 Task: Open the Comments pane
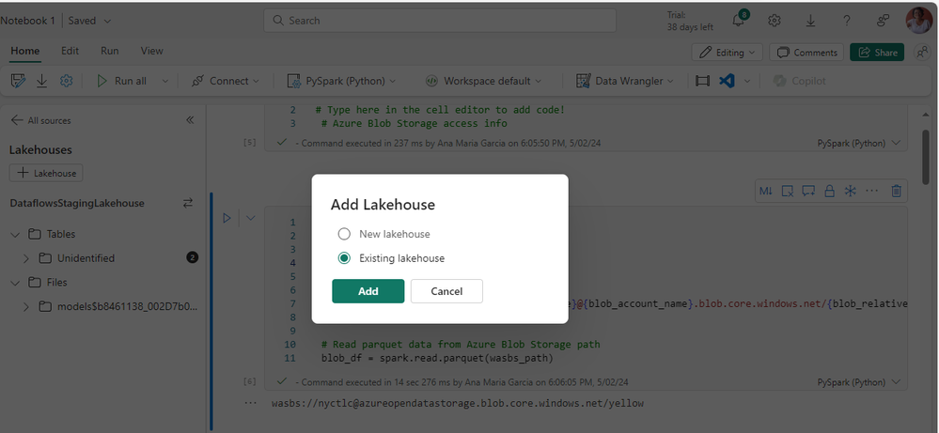click(806, 53)
